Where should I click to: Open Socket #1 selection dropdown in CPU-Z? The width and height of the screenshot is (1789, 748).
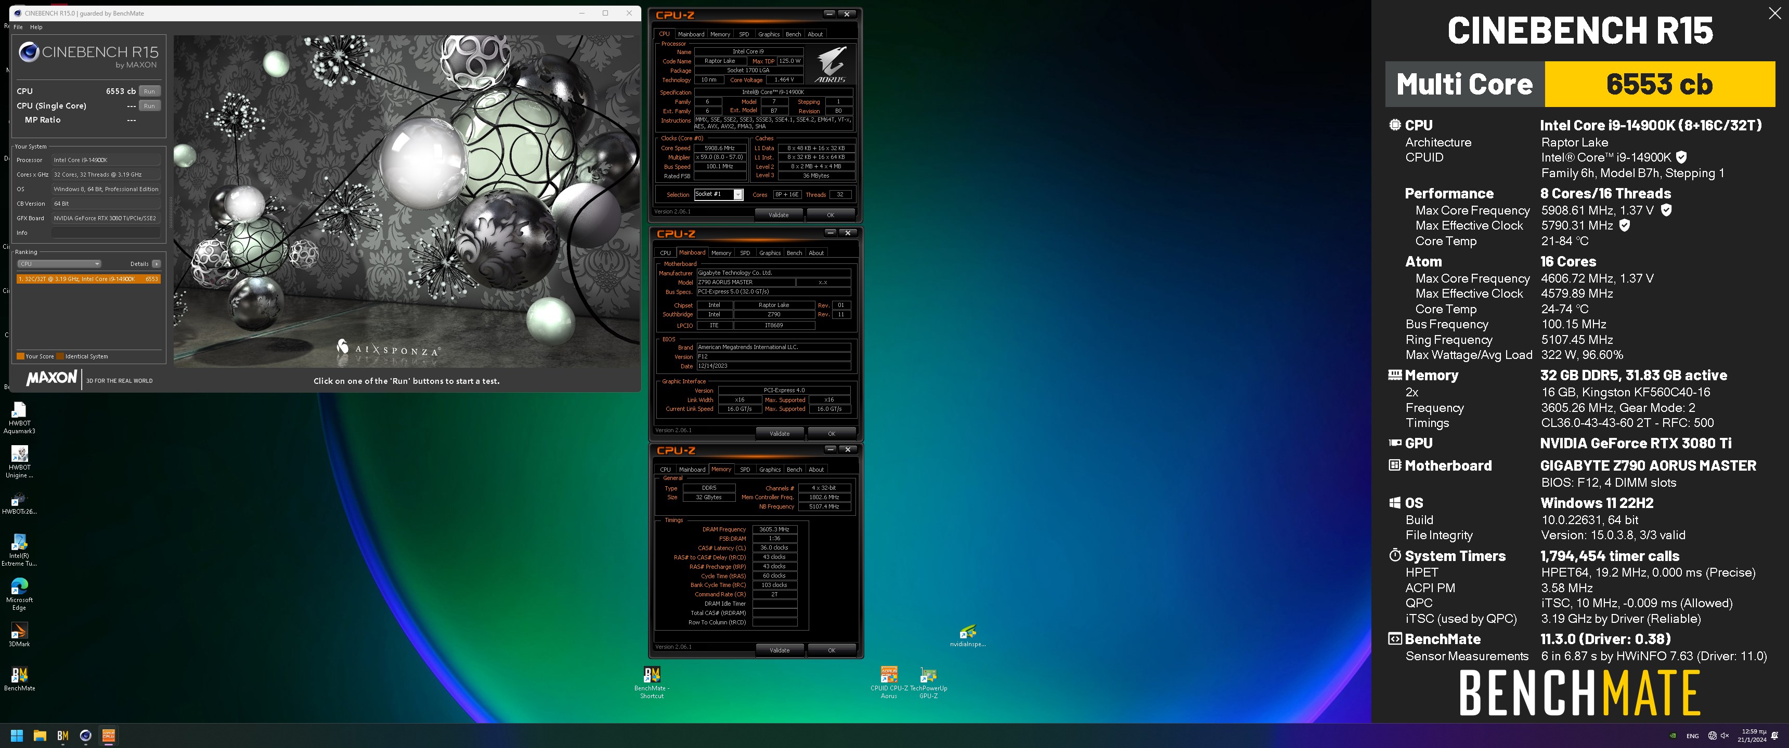(719, 194)
